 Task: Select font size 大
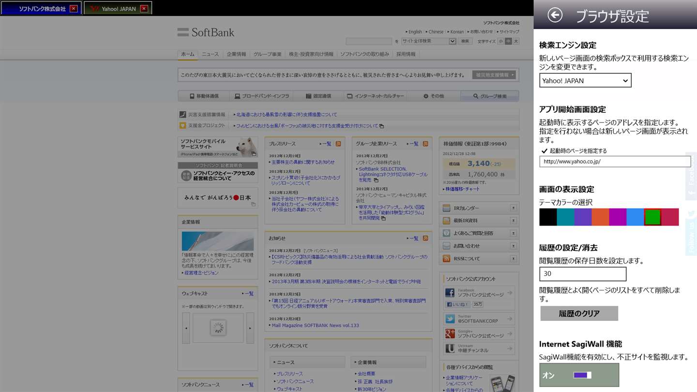tap(516, 41)
